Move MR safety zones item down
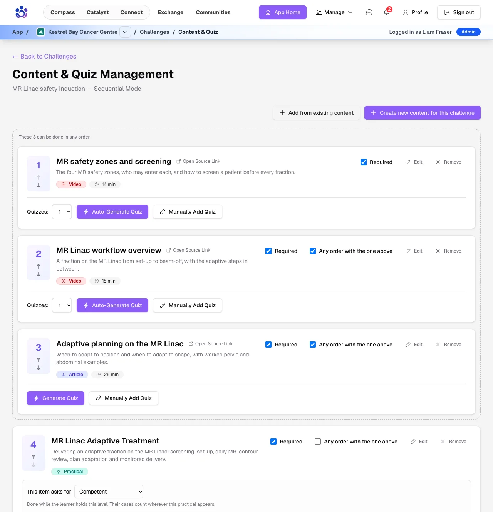The image size is (493, 512). pyautogui.click(x=39, y=185)
